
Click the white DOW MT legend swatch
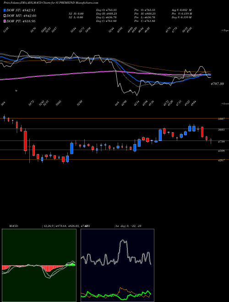pyautogui.click(x=5, y=16)
